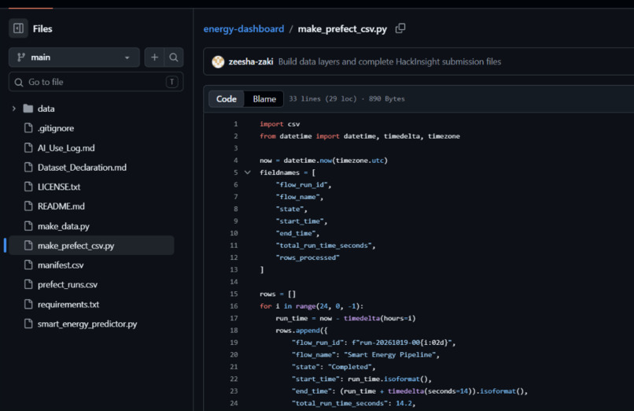
Task: Click line number 24
Action: (x=234, y=403)
